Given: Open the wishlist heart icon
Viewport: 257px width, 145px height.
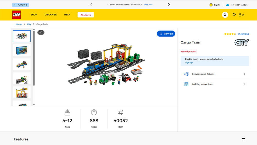Looking at the screenshot, I should pos(234,15).
